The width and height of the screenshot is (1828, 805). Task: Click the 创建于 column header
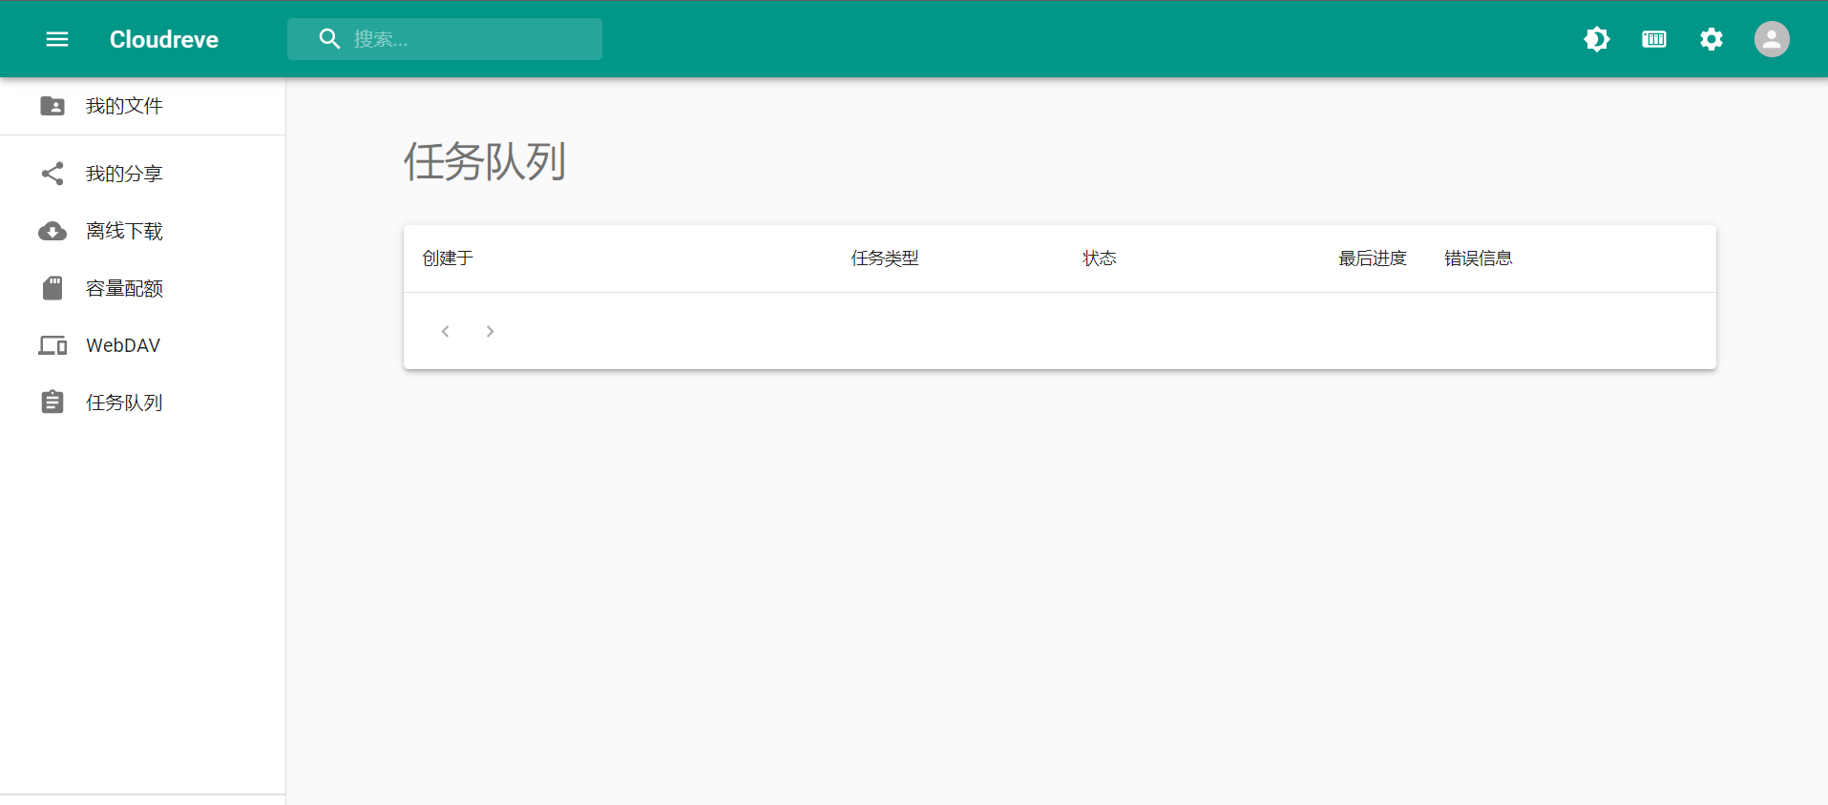448,258
